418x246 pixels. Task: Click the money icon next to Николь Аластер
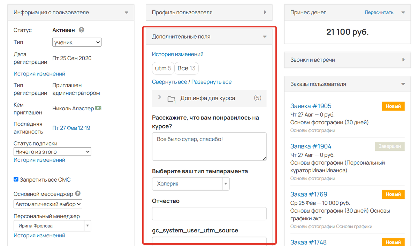point(98,108)
